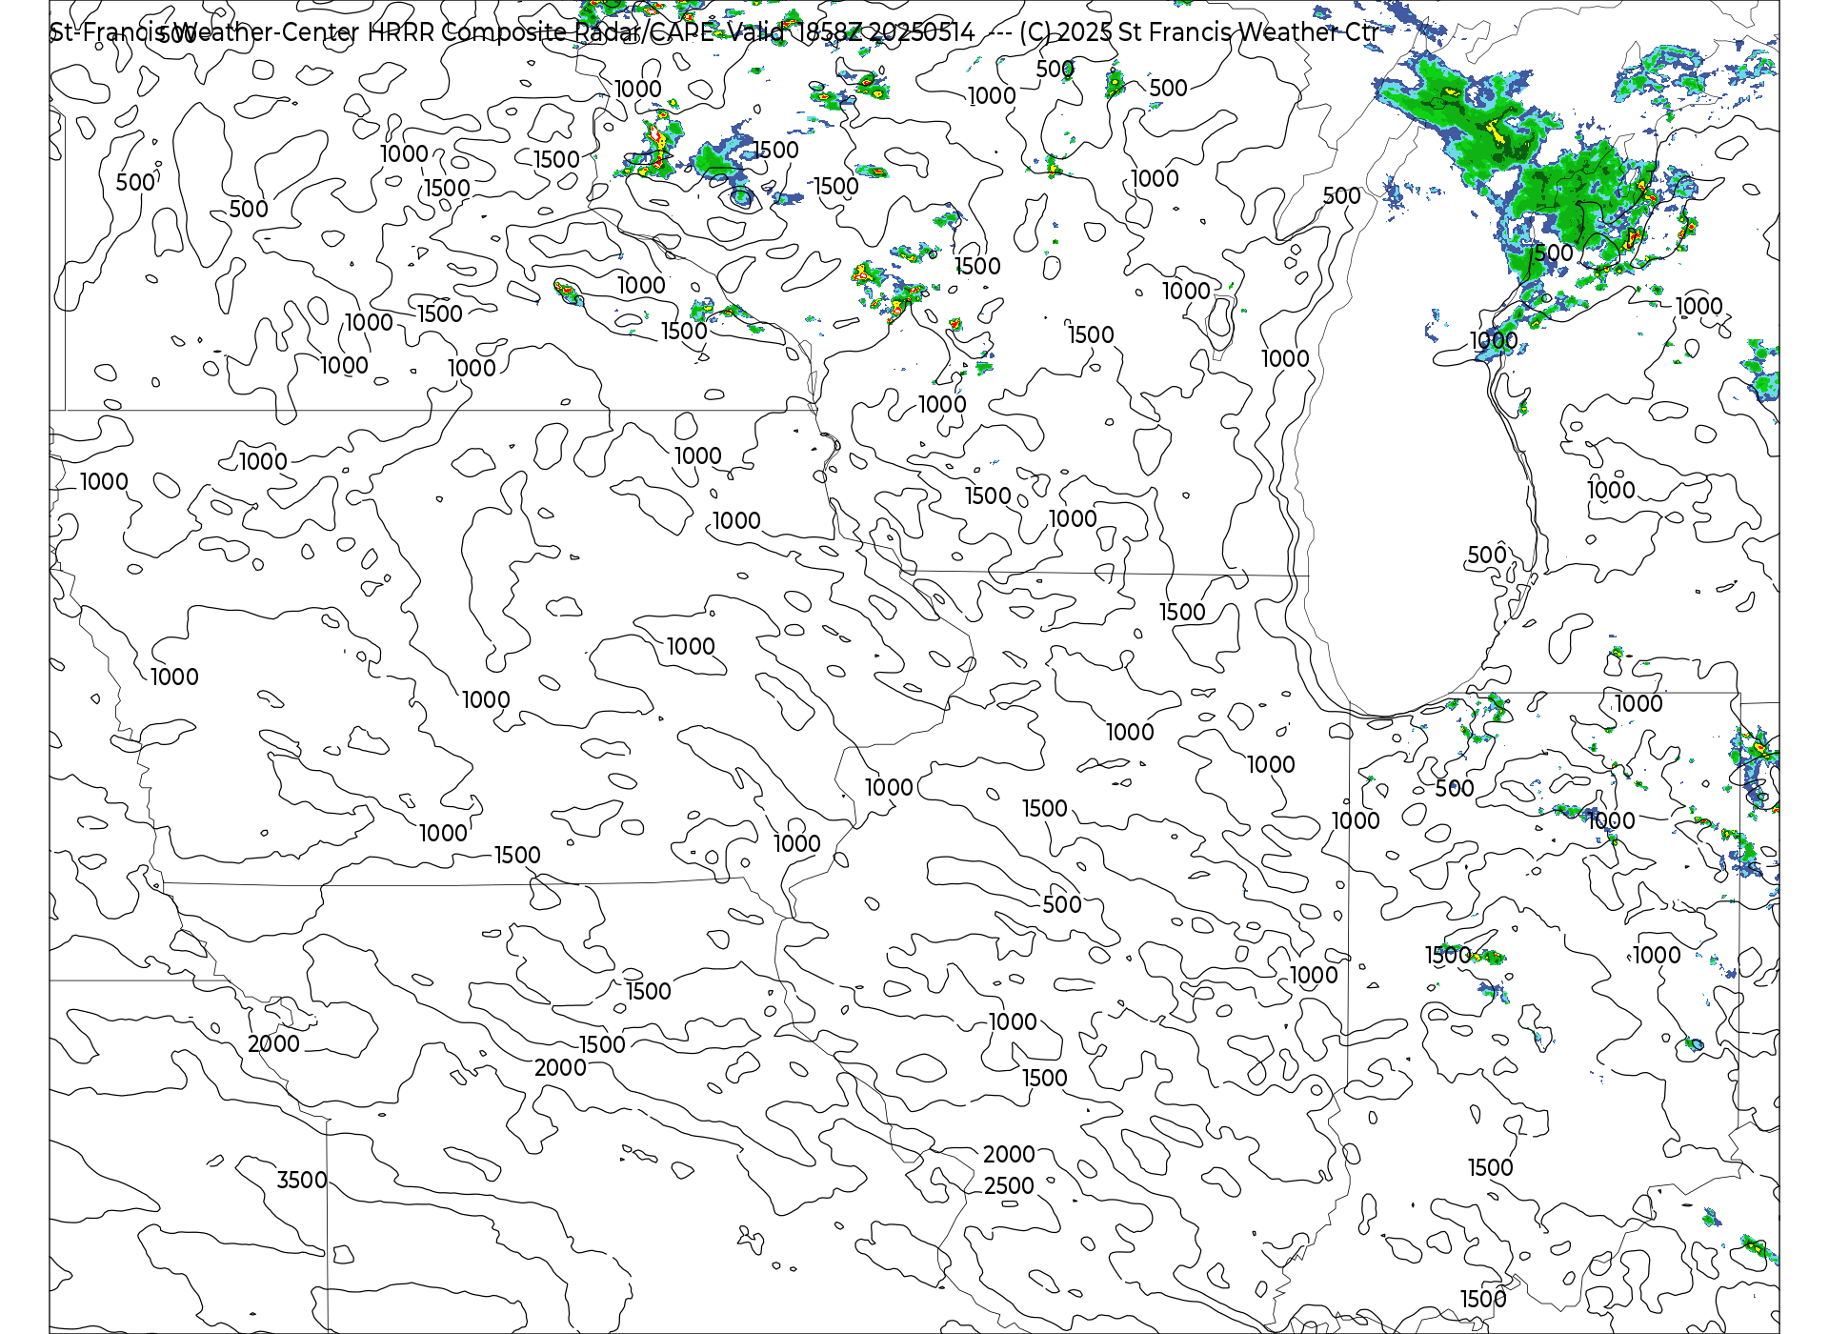Click the 3500 CAPE contour label
1829x1334 pixels.
coord(302,1181)
